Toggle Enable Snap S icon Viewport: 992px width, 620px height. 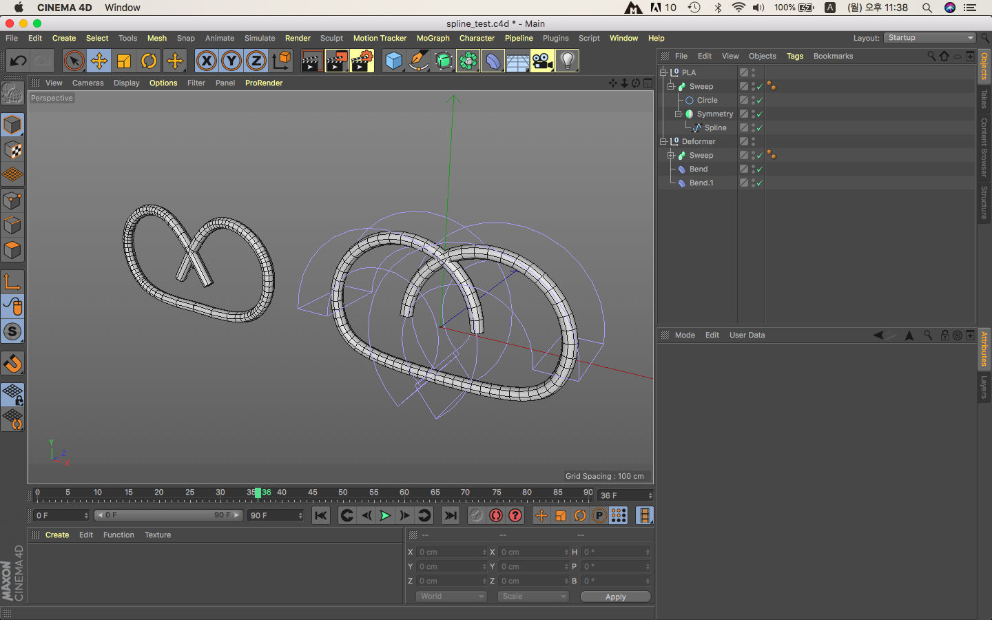click(x=12, y=331)
